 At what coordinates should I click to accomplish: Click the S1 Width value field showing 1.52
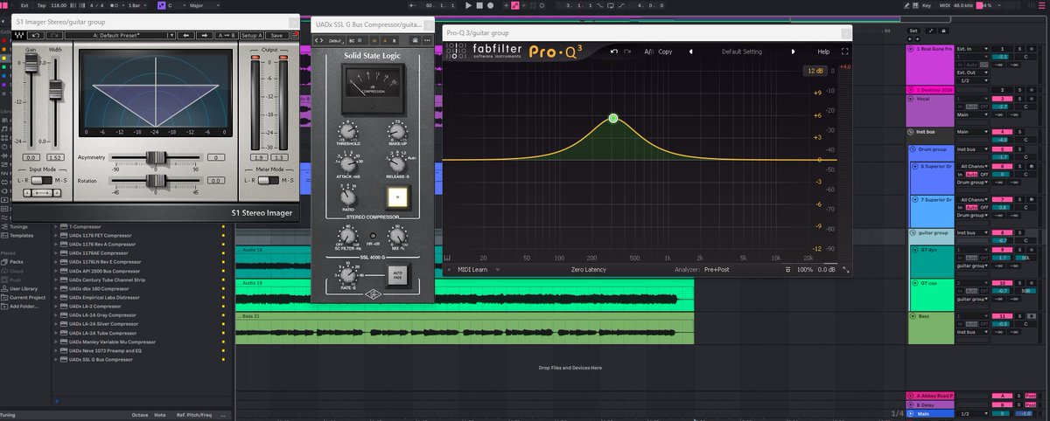point(56,156)
